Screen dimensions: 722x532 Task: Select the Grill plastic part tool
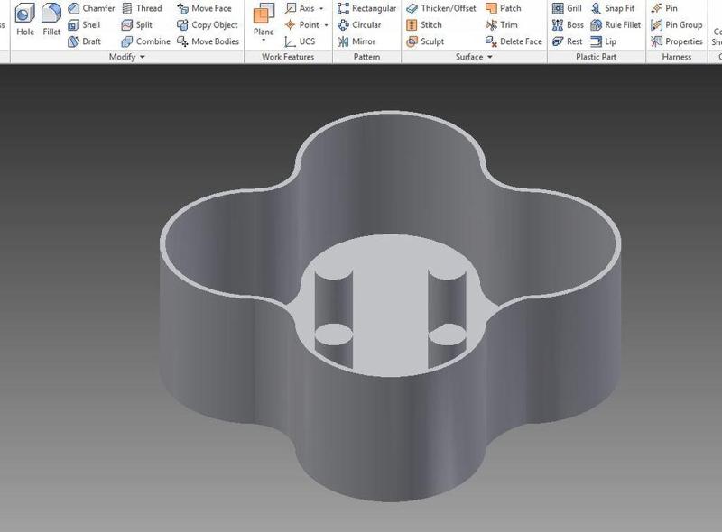(x=567, y=8)
